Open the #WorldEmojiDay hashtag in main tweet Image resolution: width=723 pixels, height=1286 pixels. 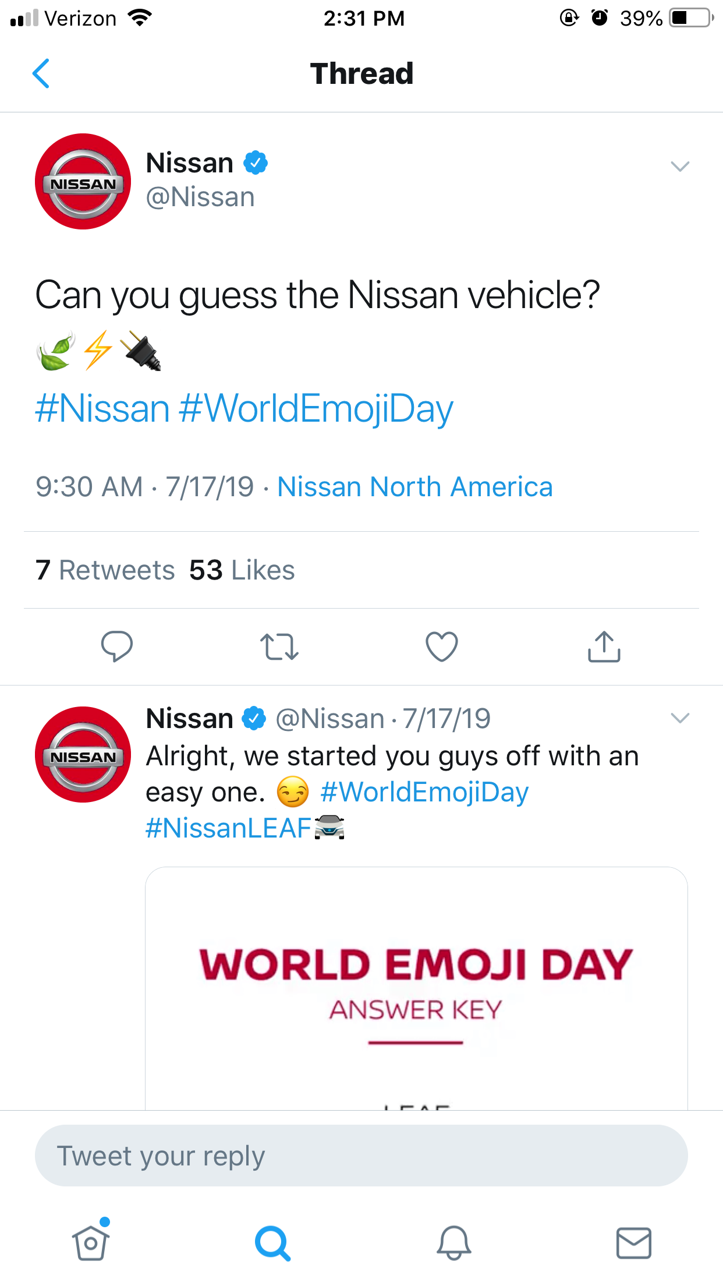[316, 409]
